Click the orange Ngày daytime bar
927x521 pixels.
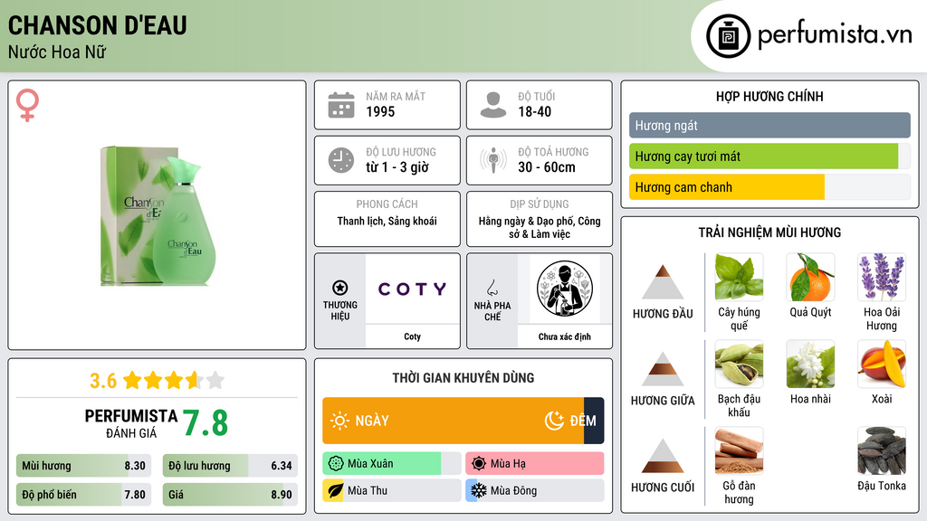click(454, 421)
